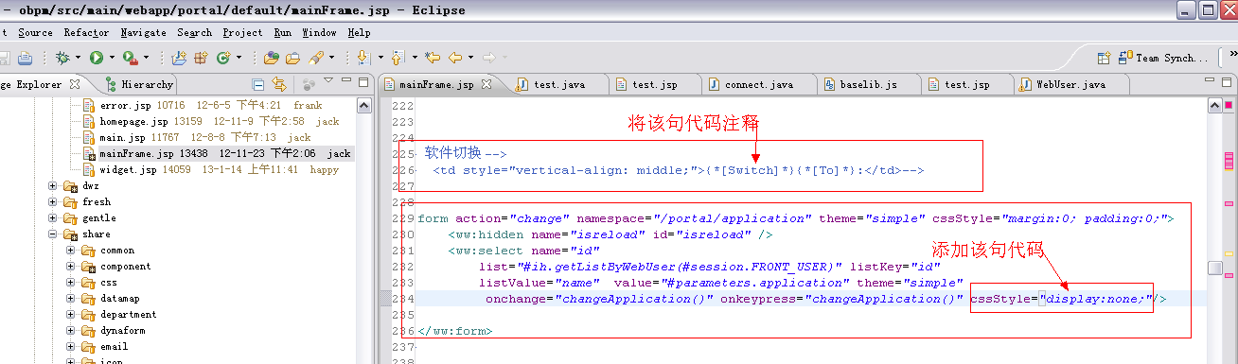Toggle Link with Editor in Package Explorer
The image size is (1238, 364).
coord(278,84)
